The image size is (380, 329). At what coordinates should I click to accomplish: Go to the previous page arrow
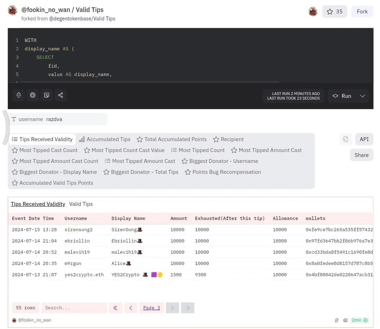(x=131, y=308)
